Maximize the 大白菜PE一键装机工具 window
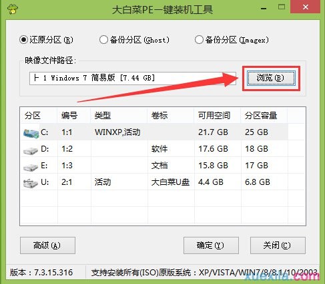 pos(282,7)
